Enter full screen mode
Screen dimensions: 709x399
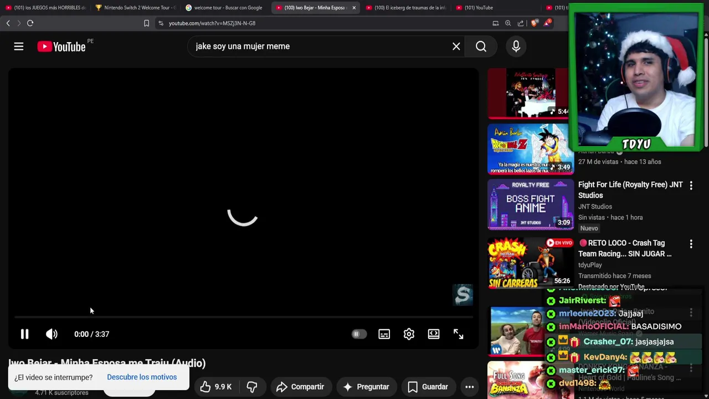(x=458, y=334)
